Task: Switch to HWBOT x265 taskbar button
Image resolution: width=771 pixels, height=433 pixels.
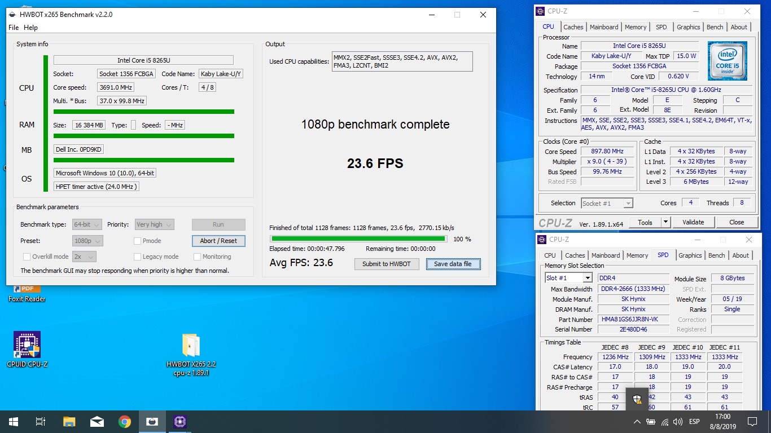Action: click(152, 421)
